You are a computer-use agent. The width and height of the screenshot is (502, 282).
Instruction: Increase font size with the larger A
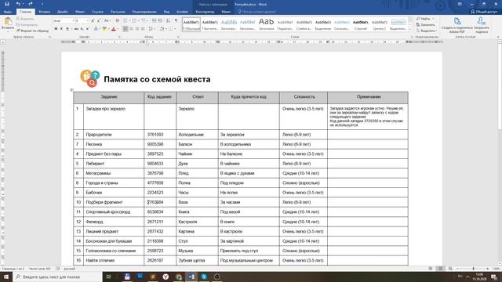[x=93, y=21]
